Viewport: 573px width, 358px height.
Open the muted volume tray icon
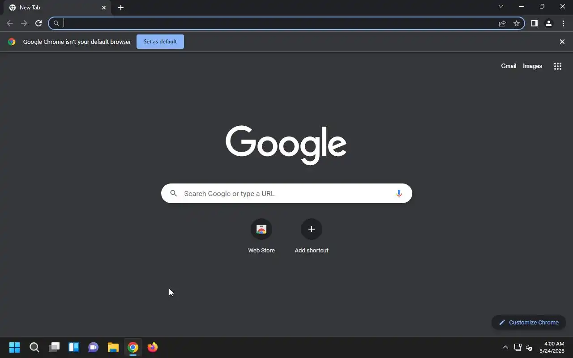[529, 347]
